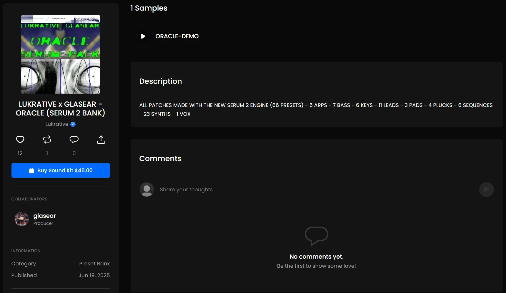Click the likes count 12

coord(20,153)
